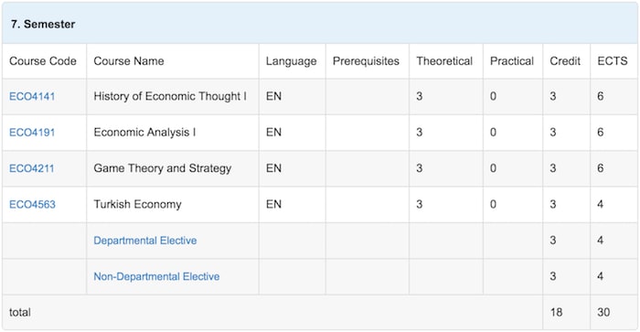Open the ECO4141 course link
This screenshot has height=332, width=640.
click(32, 96)
